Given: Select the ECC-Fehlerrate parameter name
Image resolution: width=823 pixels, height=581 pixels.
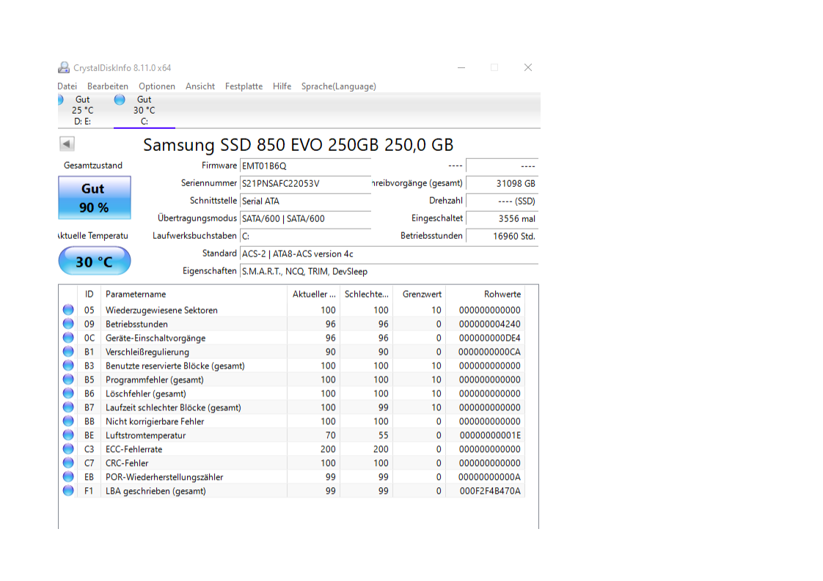Looking at the screenshot, I should (x=133, y=449).
